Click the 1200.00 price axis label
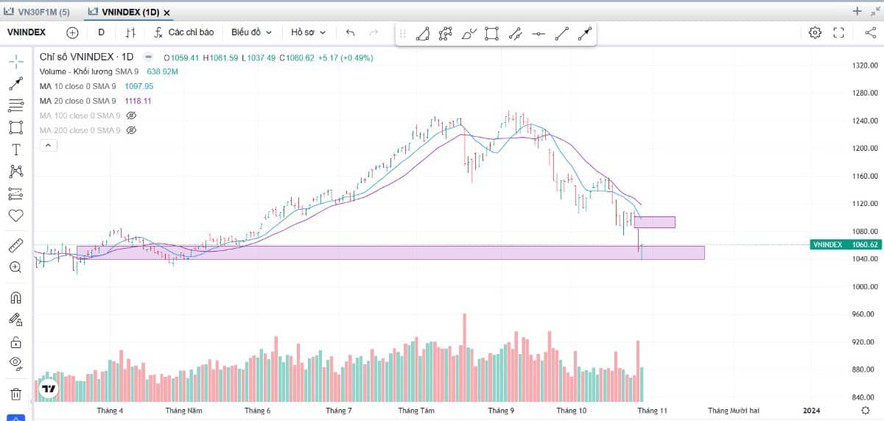The height and width of the screenshot is (421, 884). (x=864, y=148)
